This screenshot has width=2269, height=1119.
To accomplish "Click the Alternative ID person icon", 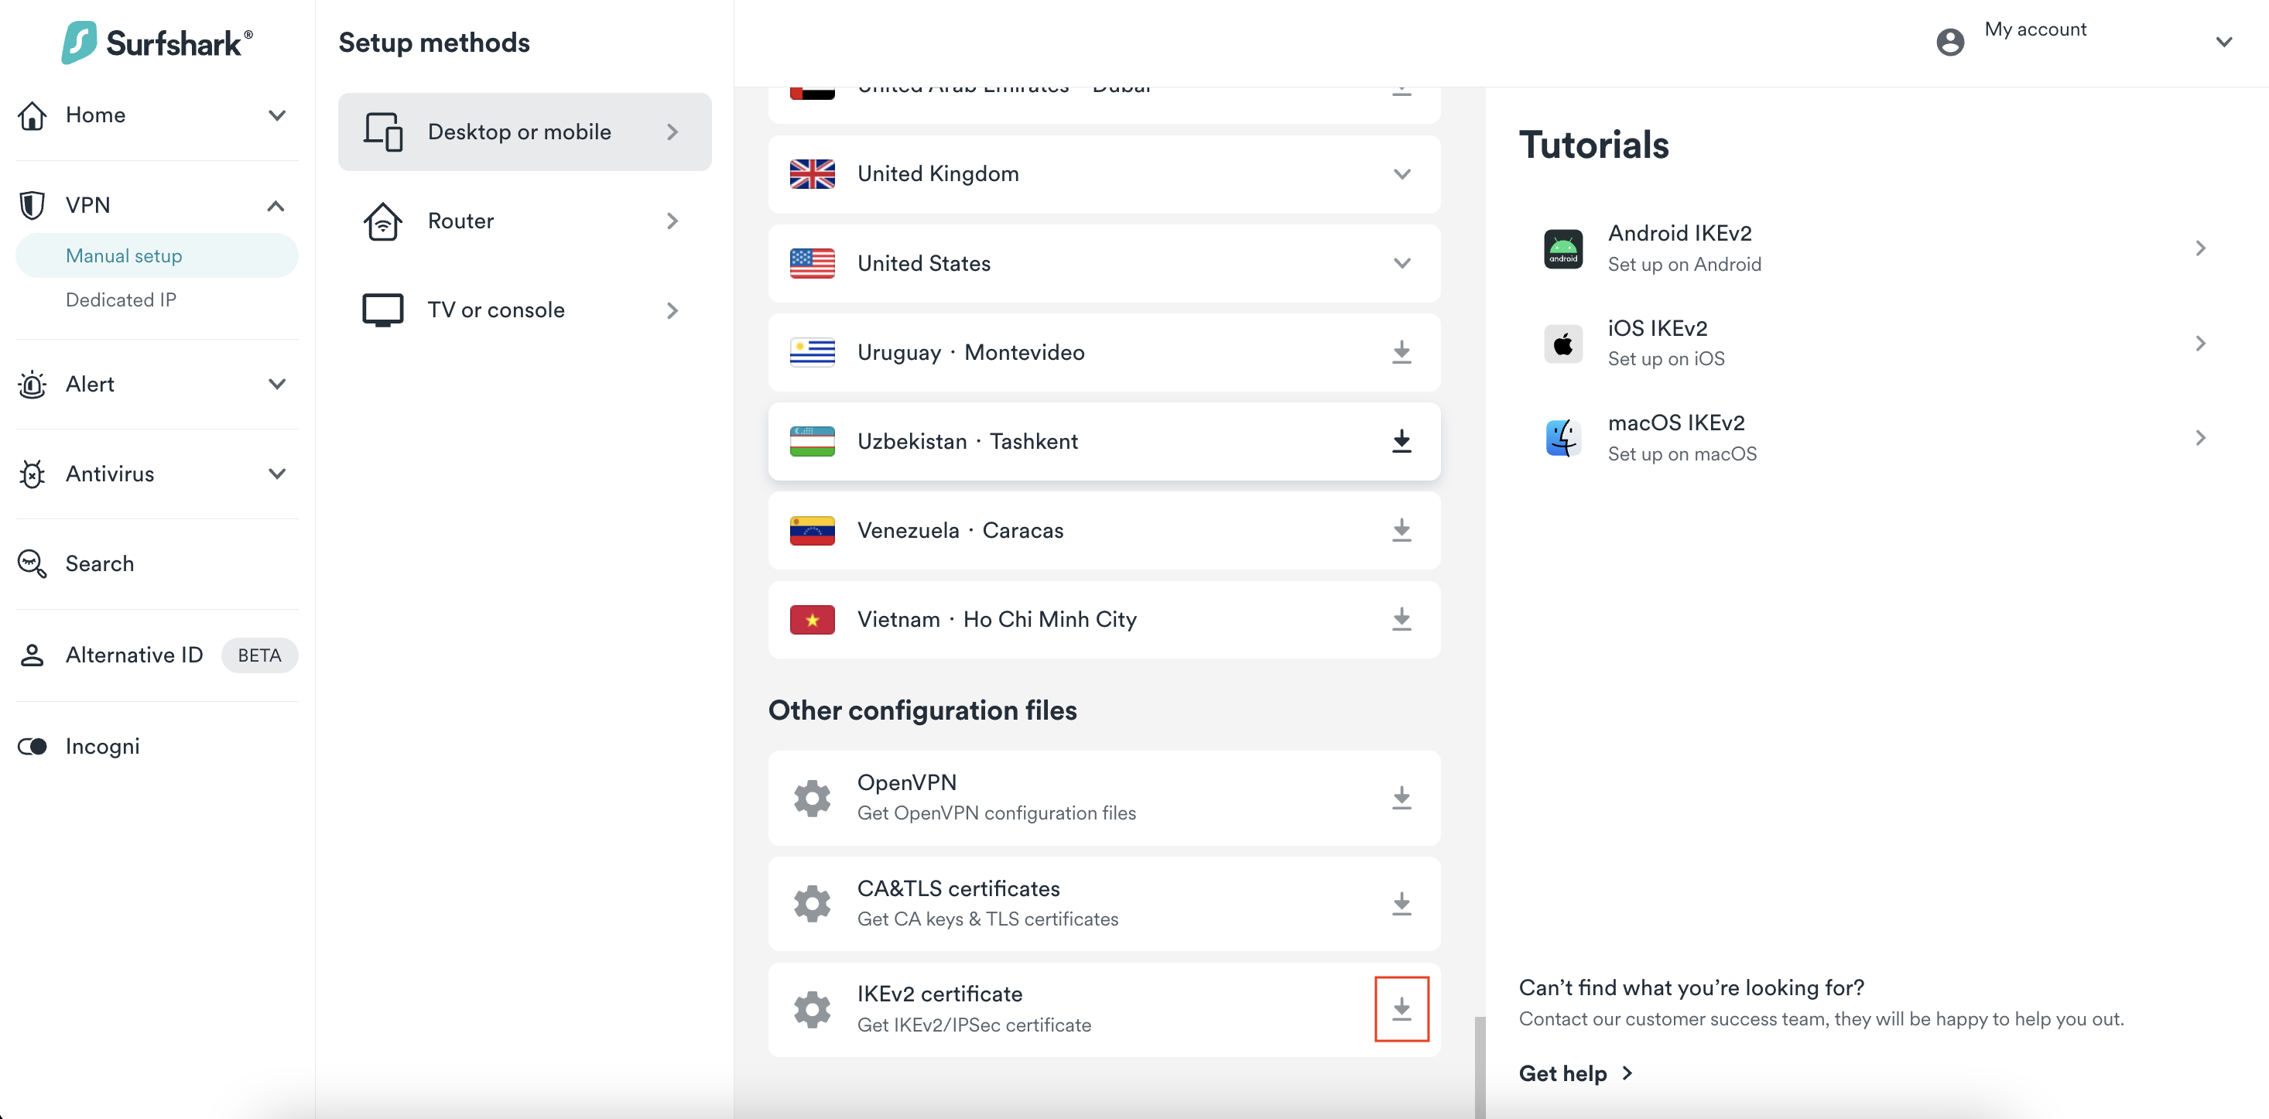I will (33, 655).
